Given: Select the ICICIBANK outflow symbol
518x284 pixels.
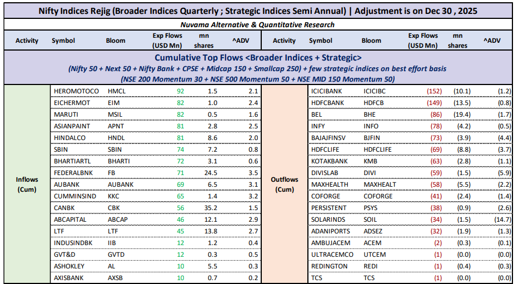Looking at the screenshot, I should point(327,91).
